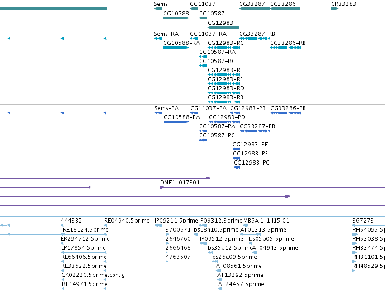
Task: Click the CG12983-RD transcript label
Action: [226, 88]
